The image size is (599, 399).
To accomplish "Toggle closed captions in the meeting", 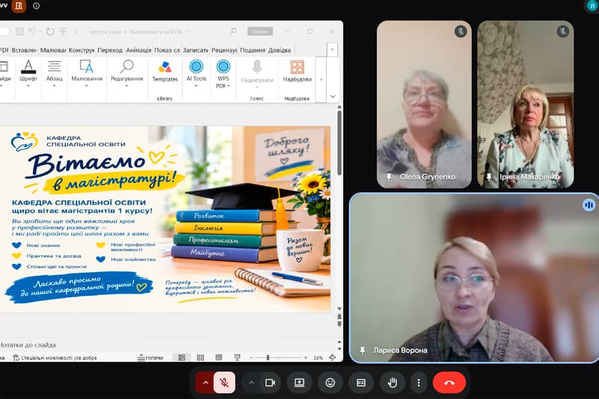I will [x=361, y=382].
